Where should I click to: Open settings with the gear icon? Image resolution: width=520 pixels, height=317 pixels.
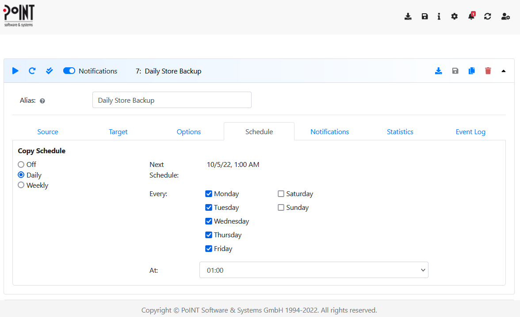tap(454, 16)
